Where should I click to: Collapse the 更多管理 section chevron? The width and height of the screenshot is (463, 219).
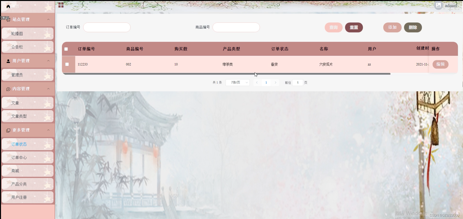coord(48,130)
